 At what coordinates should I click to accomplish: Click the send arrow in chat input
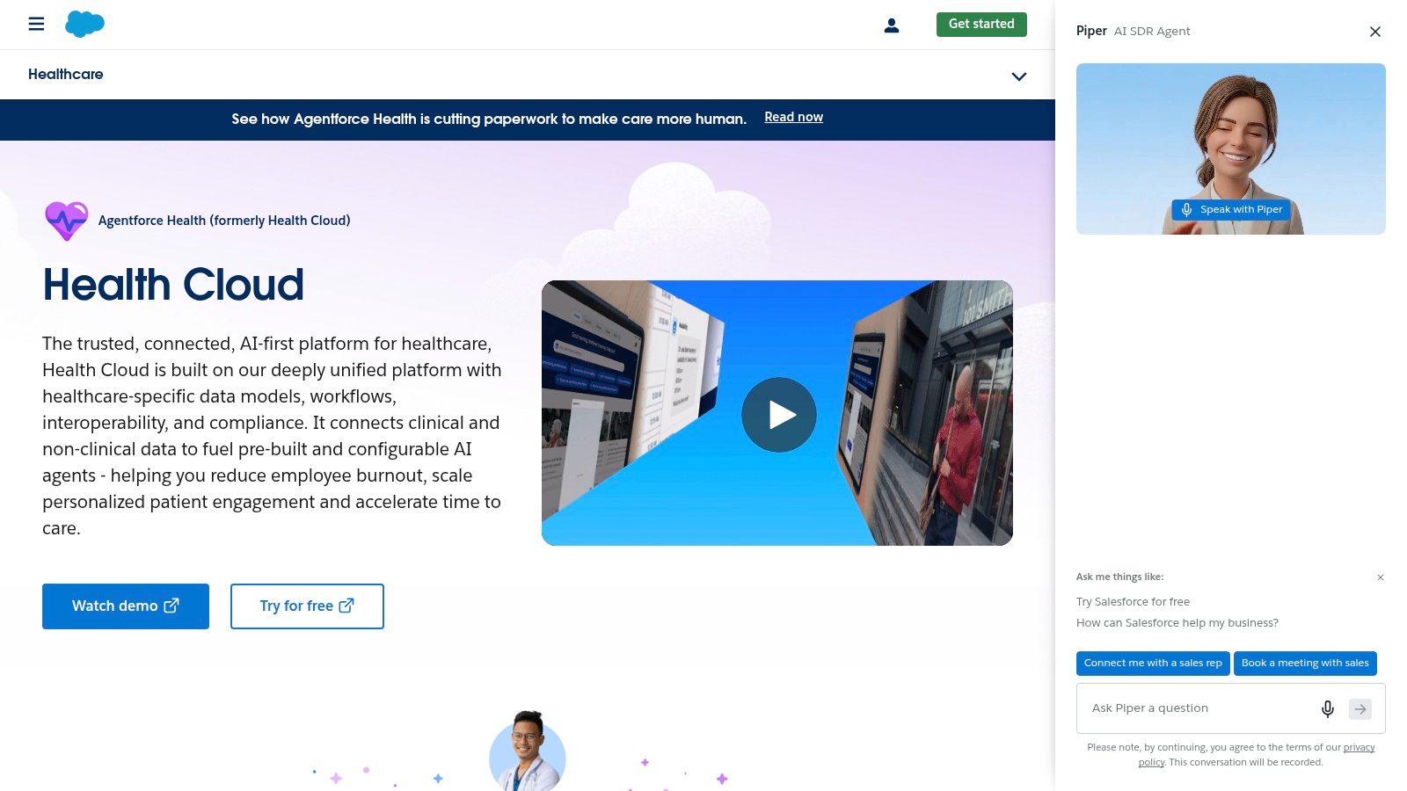(1360, 708)
